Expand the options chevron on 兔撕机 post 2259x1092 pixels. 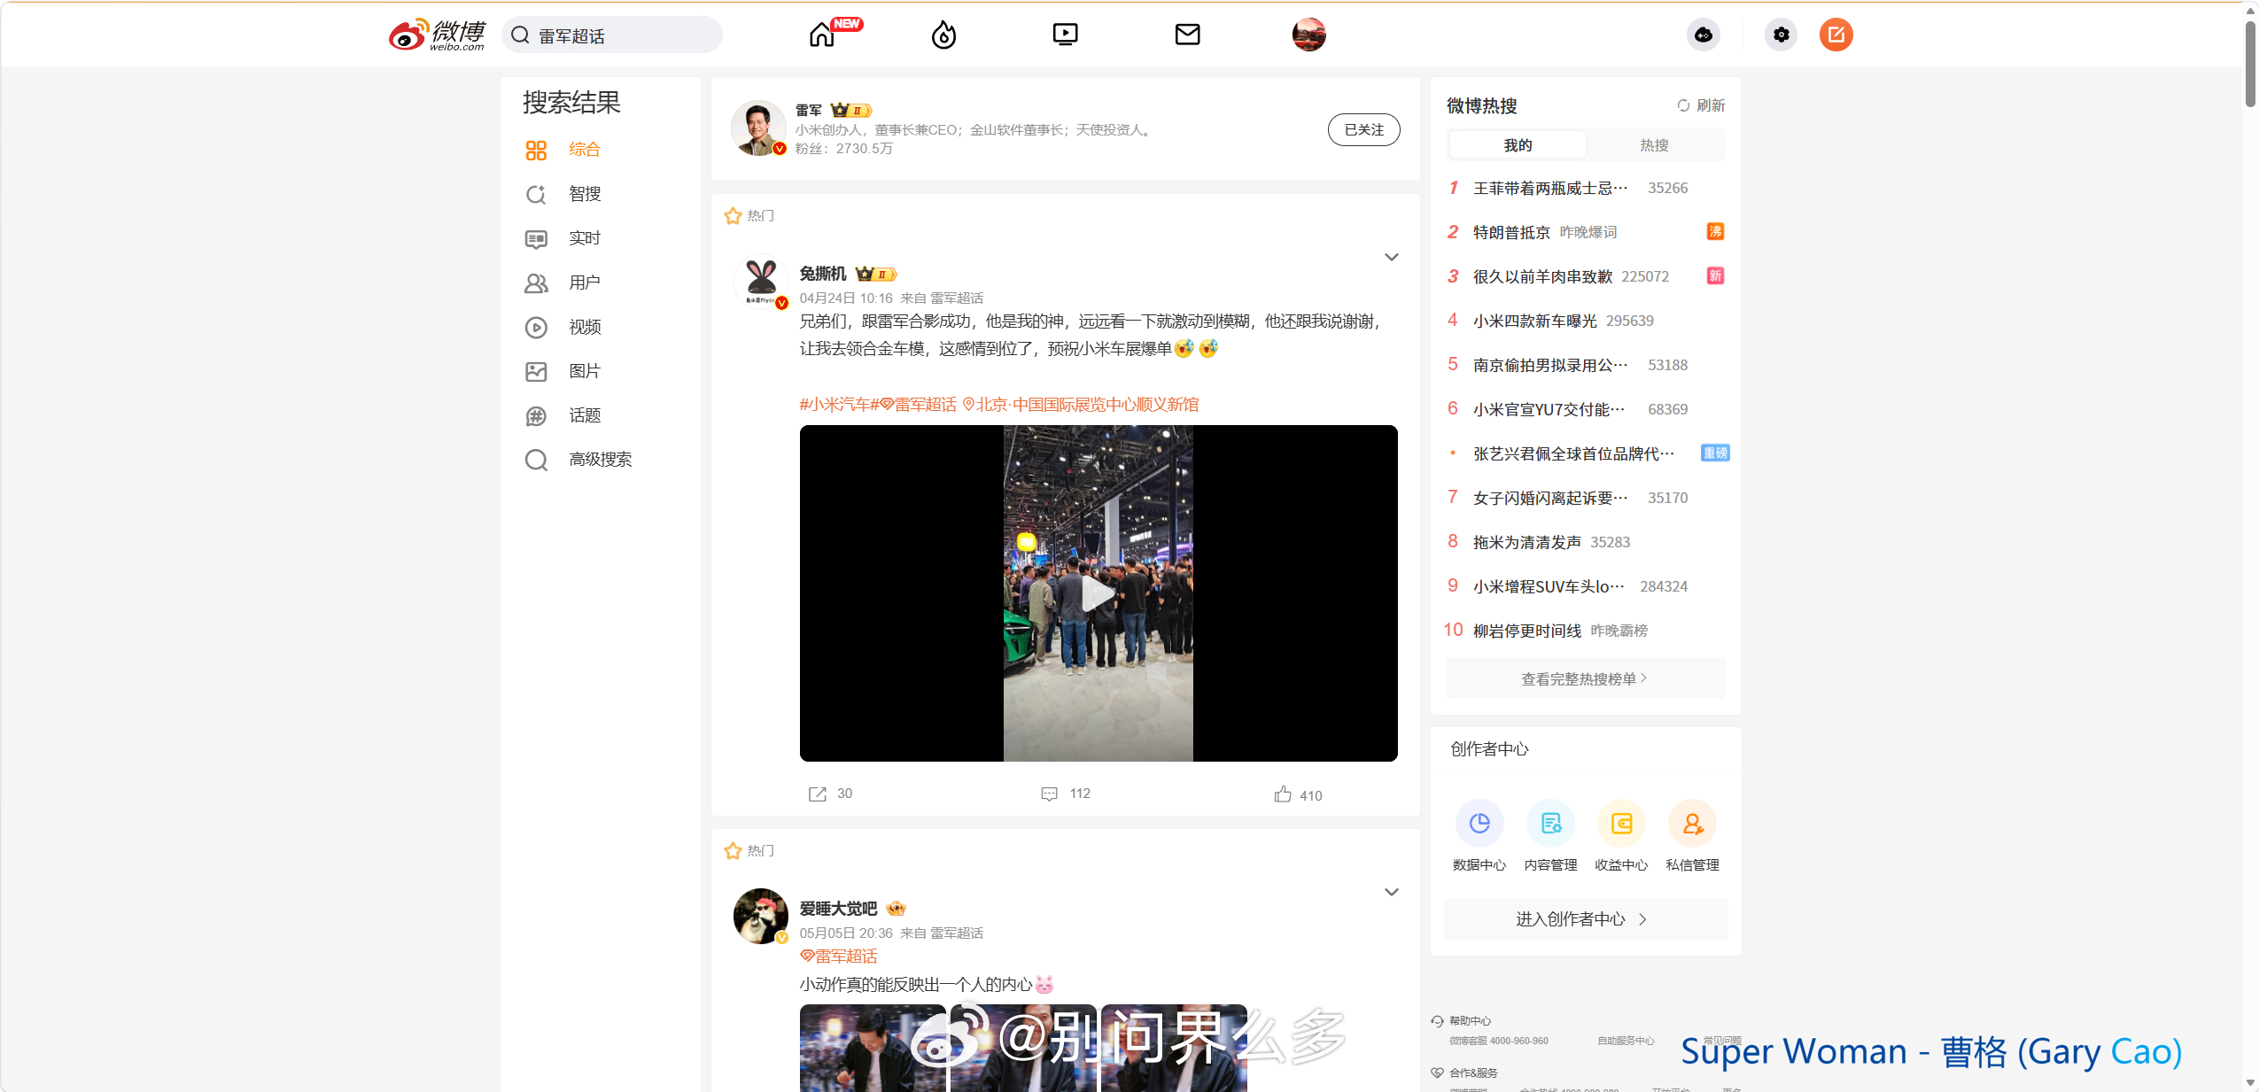pyautogui.click(x=1391, y=257)
